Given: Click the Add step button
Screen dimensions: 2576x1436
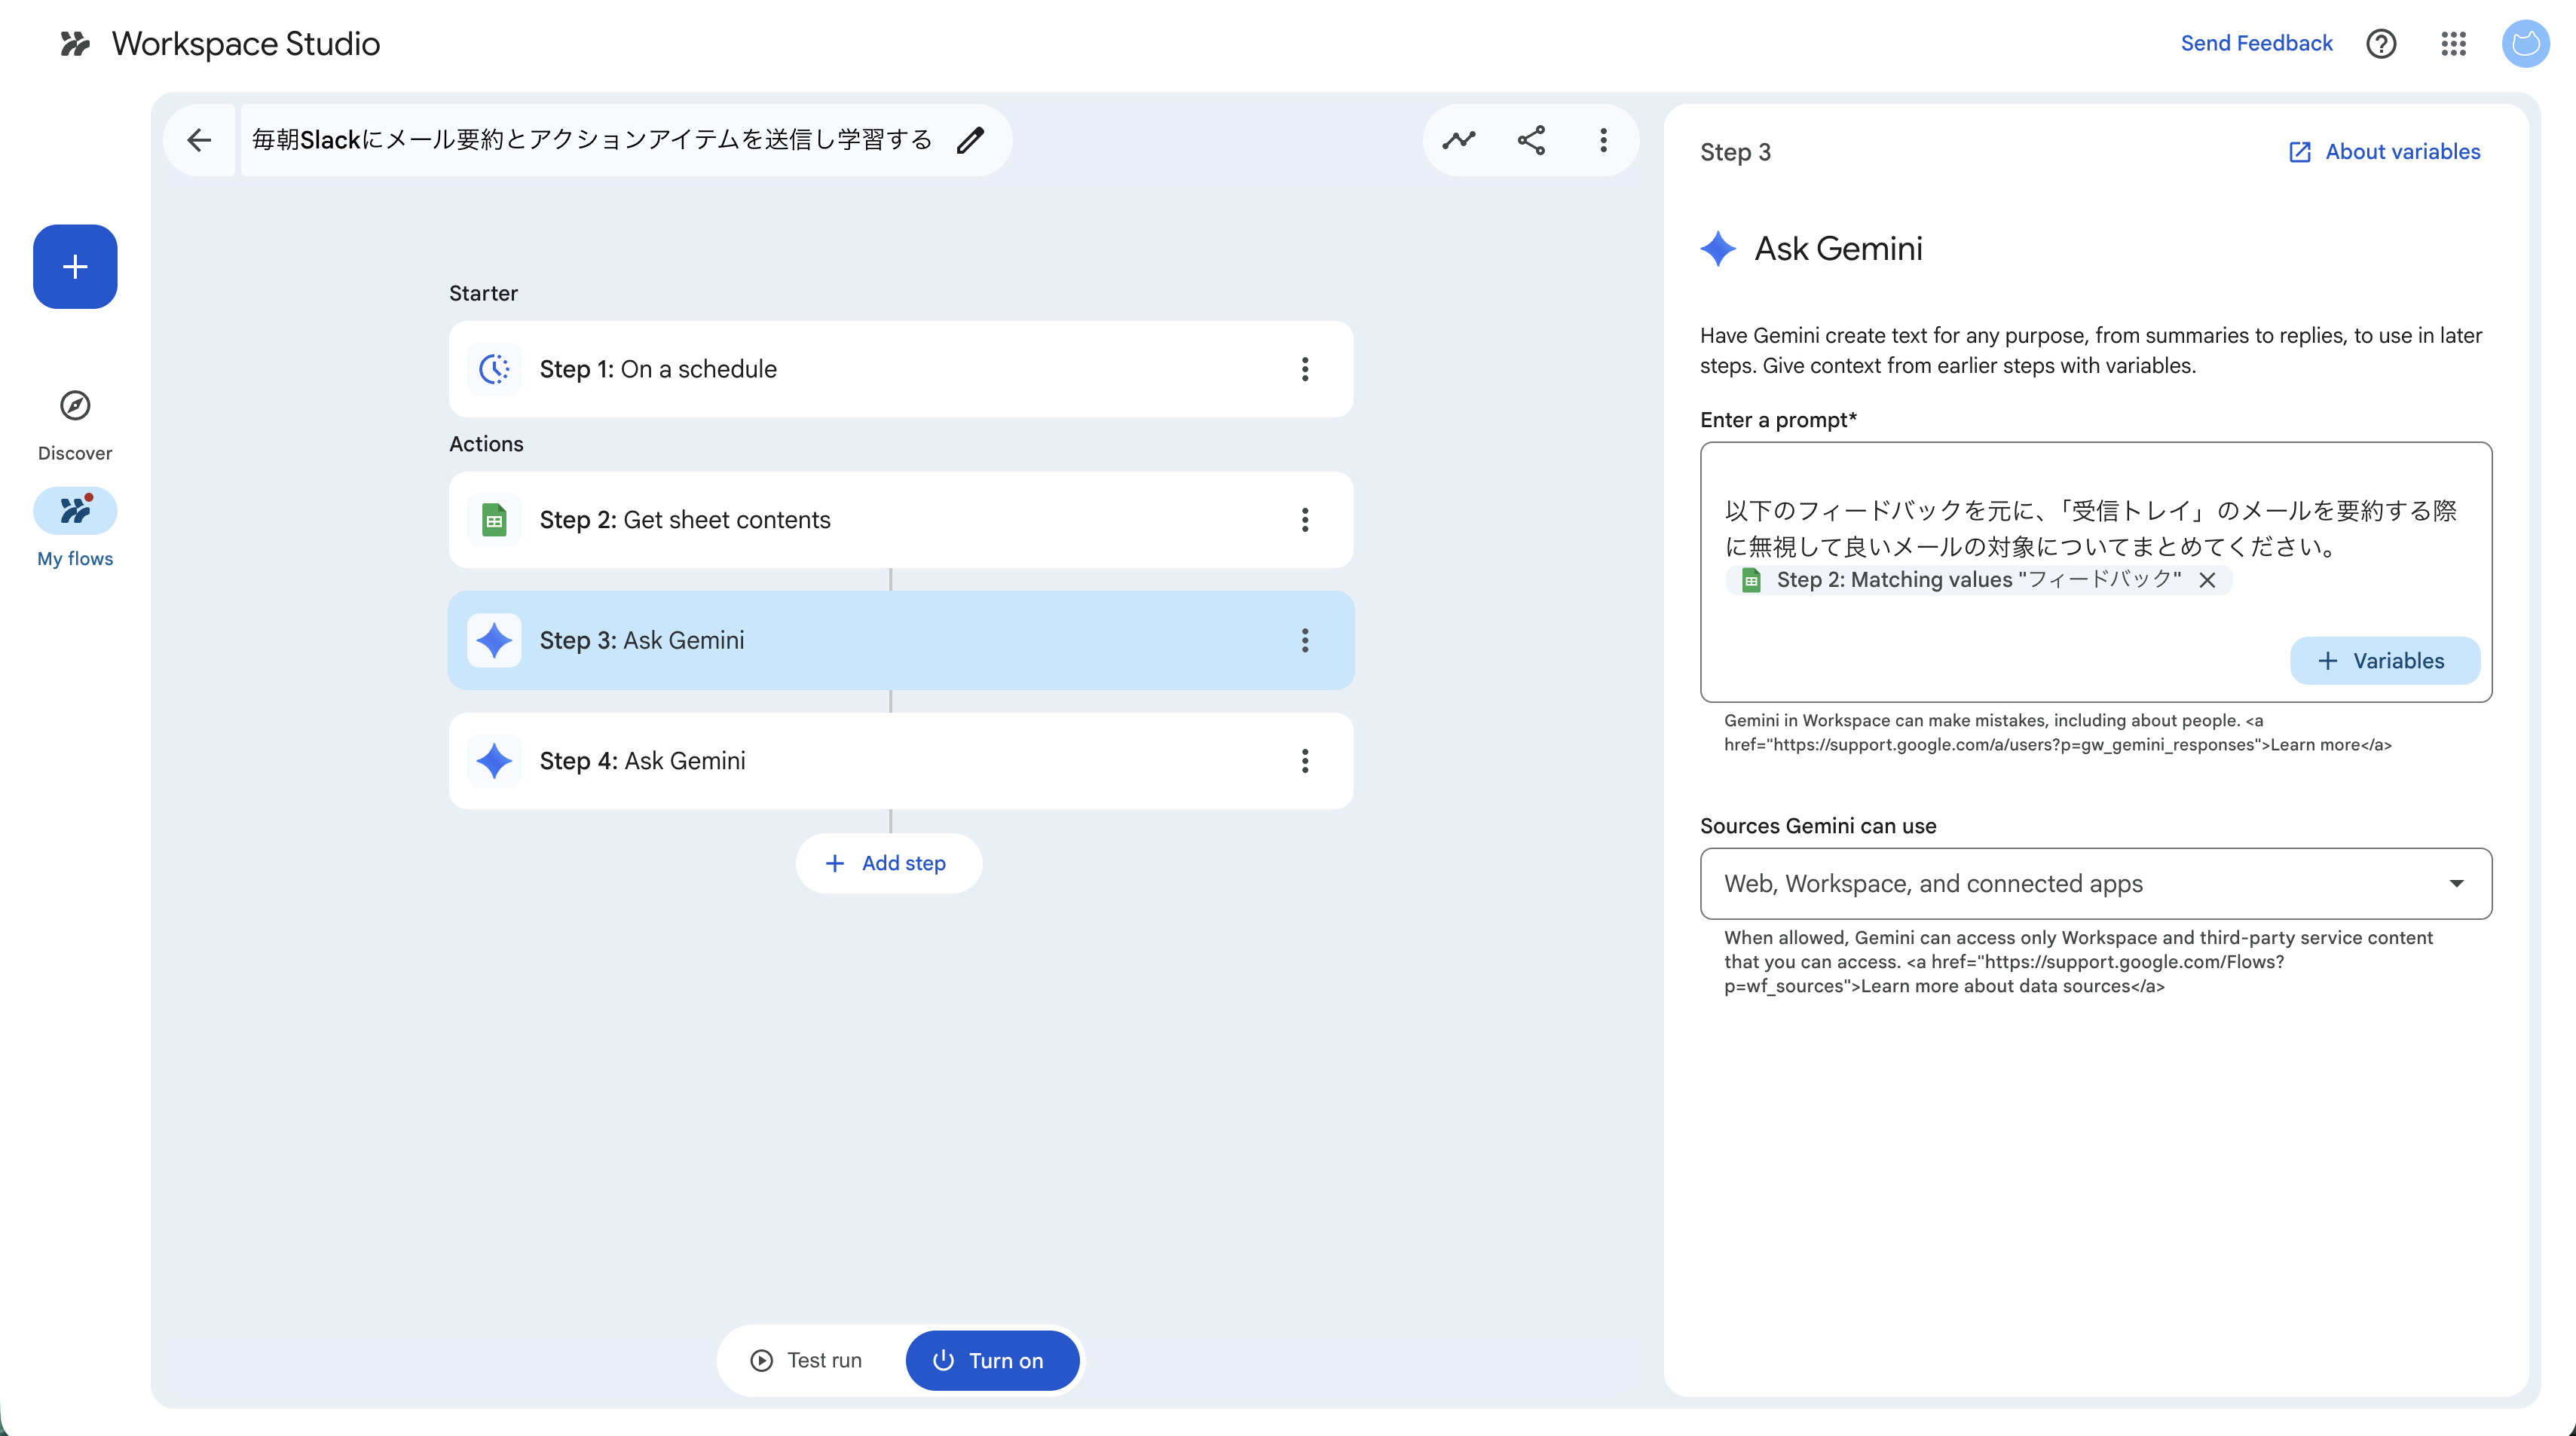Looking at the screenshot, I should (888, 863).
